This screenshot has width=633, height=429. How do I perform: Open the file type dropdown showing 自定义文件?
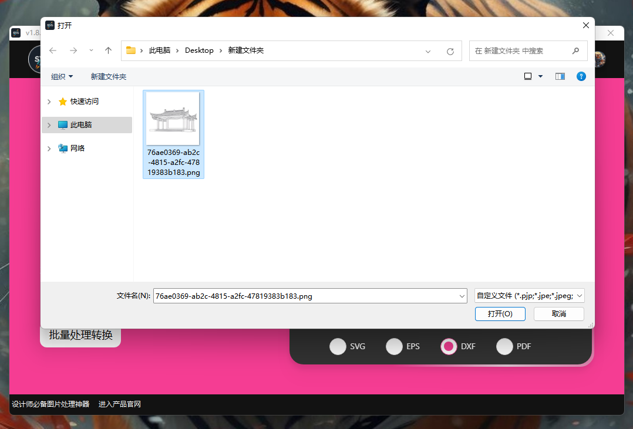coord(528,295)
